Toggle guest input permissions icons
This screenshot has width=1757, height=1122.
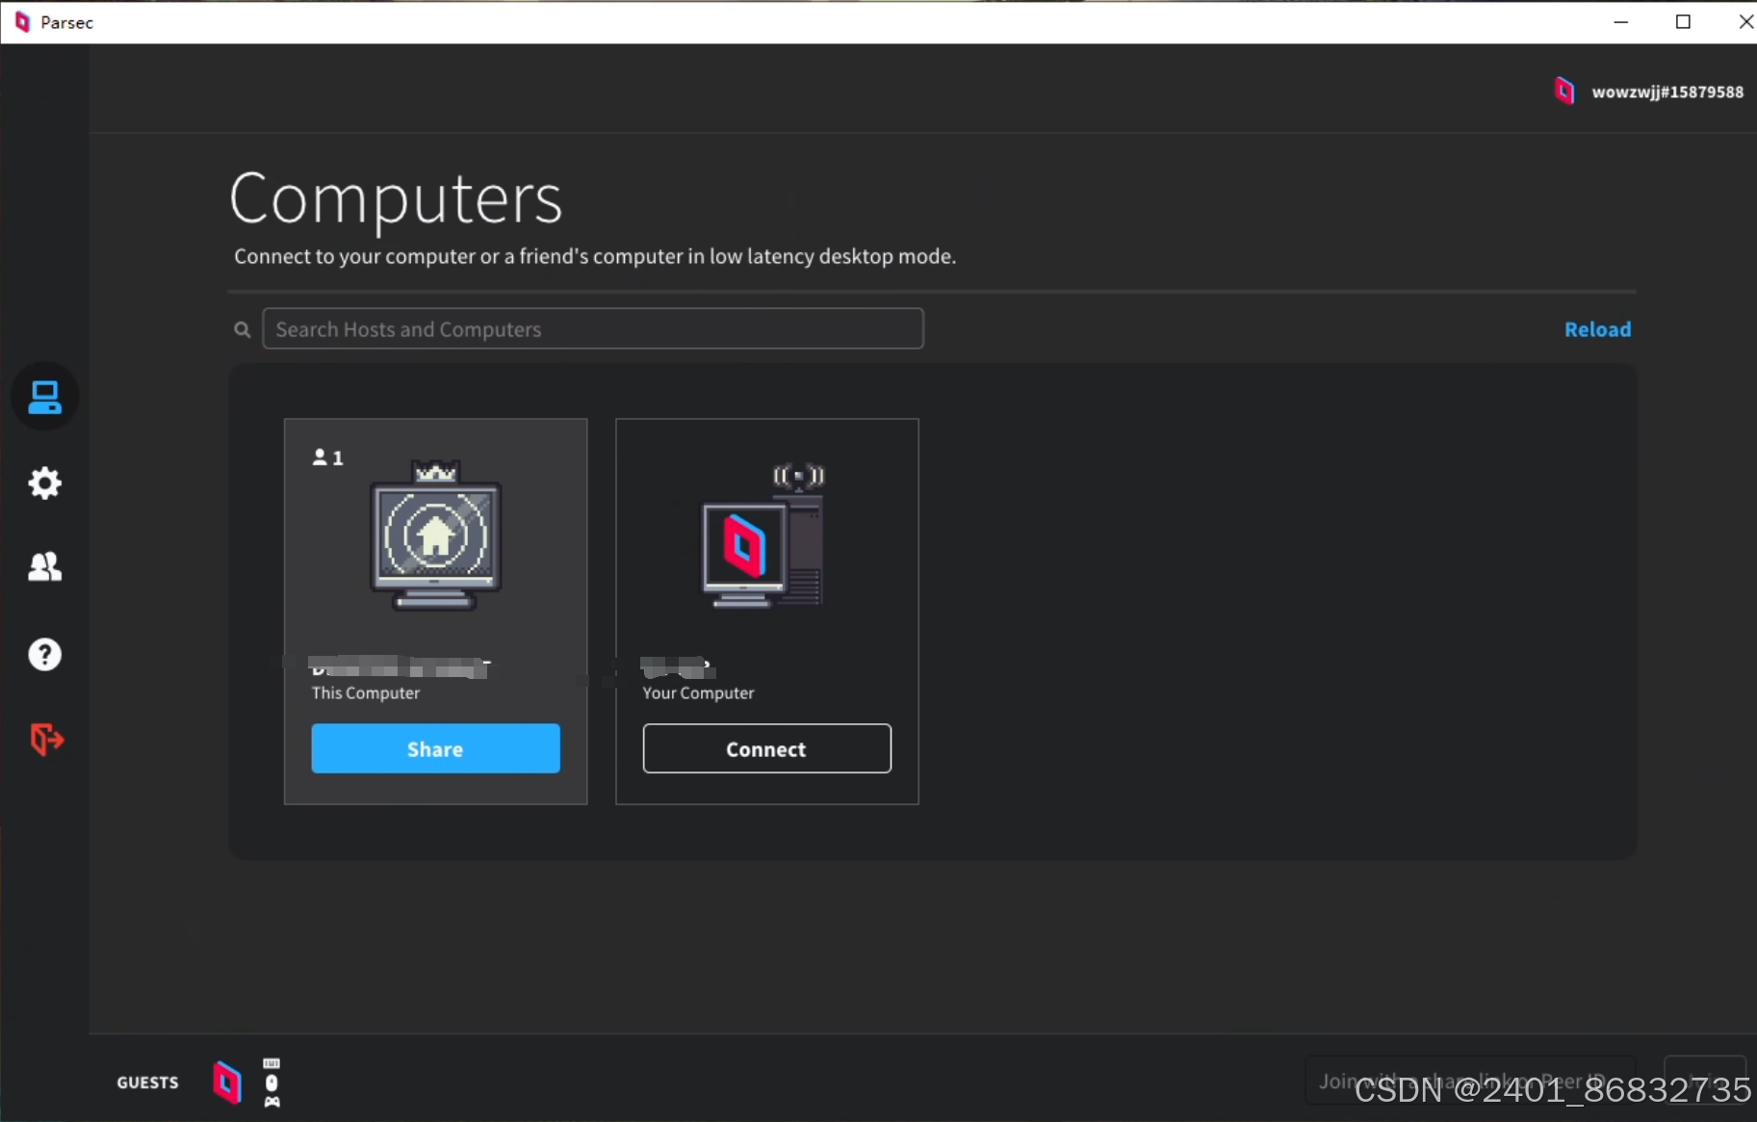point(271,1083)
